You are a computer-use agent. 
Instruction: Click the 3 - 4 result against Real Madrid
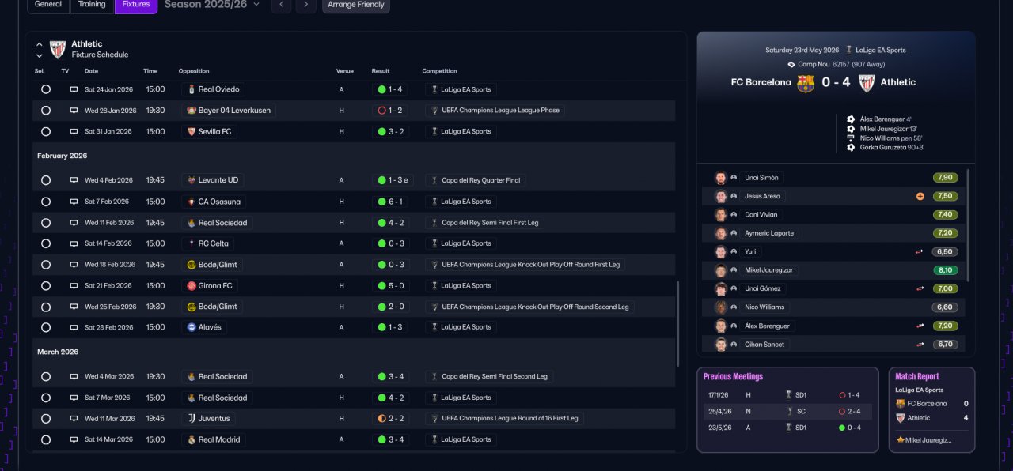coord(390,440)
